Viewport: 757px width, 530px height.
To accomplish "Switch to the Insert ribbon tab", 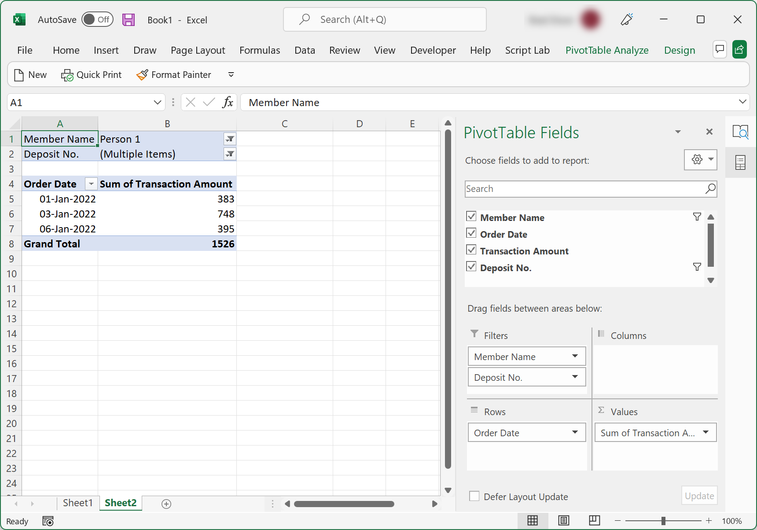I will tap(106, 50).
